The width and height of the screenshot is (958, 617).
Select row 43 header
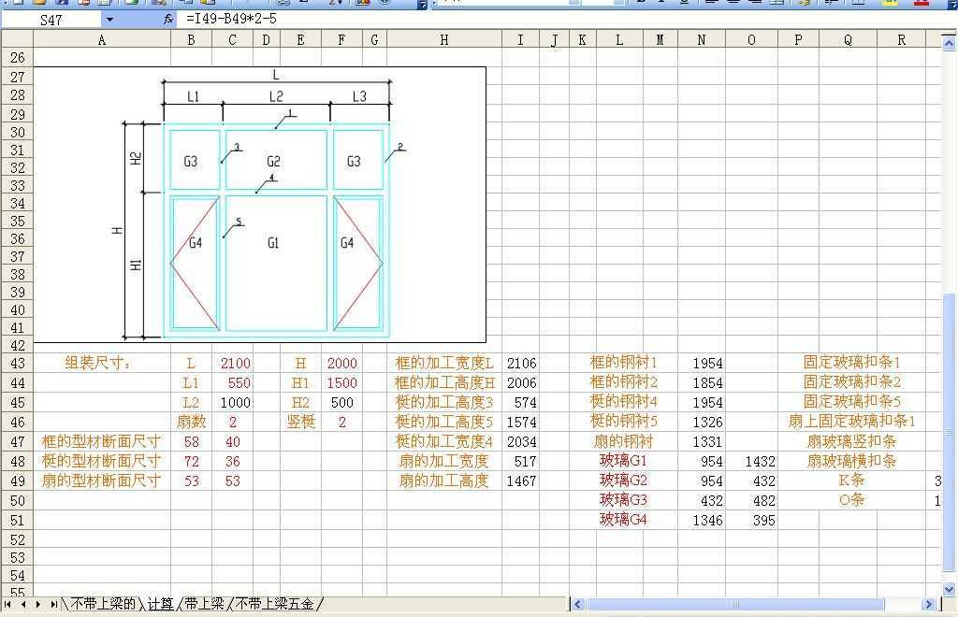click(x=18, y=363)
